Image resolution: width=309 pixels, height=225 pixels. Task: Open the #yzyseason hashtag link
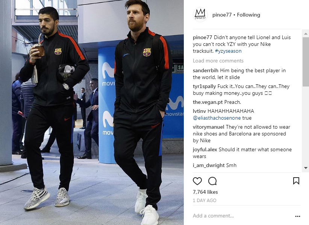click(x=228, y=51)
